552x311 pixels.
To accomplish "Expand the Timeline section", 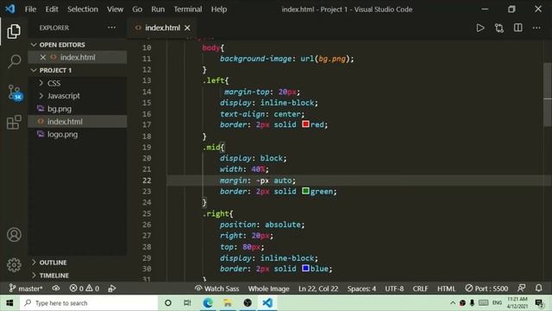I will tap(78, 276).
